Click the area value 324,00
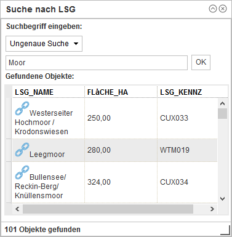This screenshot has width=232, height=237. click(99, 182)
